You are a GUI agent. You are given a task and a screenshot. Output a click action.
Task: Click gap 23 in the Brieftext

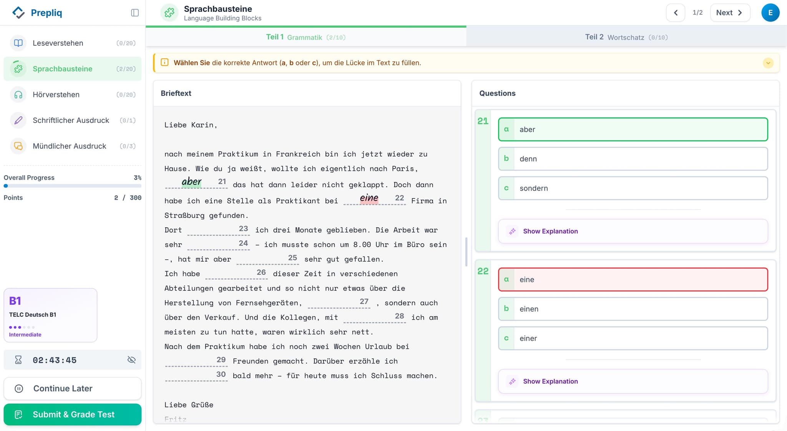[218, 230]
